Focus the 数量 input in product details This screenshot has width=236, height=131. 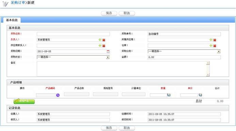(158, 95)
